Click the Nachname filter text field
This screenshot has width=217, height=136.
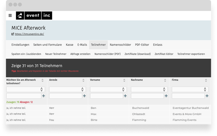(x=148, y=96)
